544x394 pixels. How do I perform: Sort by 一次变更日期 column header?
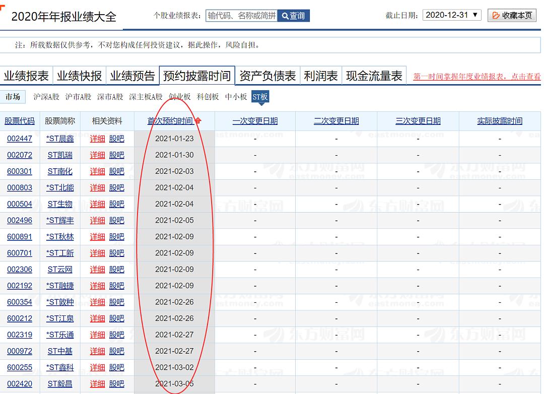click(x=255, y=121)
